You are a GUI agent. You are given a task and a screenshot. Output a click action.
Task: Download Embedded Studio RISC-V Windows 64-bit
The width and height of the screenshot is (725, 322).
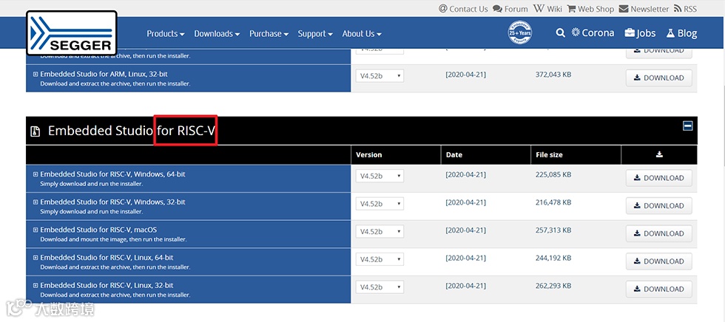[x=659, y=178]
